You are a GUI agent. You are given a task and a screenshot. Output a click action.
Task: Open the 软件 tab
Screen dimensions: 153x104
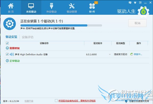click(x=92, y=8)
